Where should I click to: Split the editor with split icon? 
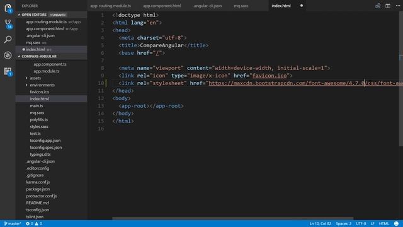[x=388, y=6]
